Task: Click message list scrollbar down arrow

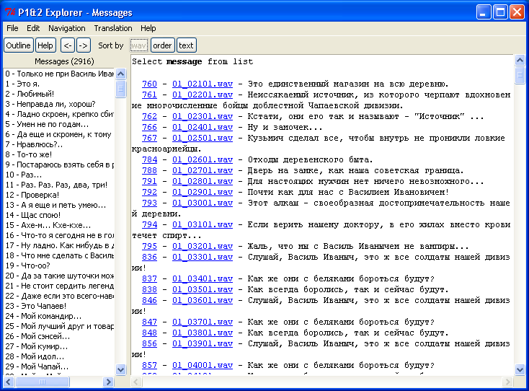Action: pyautogui.click(x=121, y=369)
